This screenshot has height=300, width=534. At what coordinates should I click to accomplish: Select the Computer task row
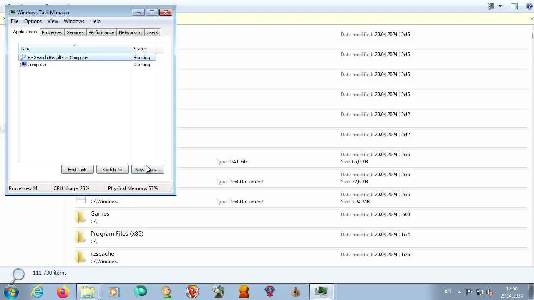(88, 65)
